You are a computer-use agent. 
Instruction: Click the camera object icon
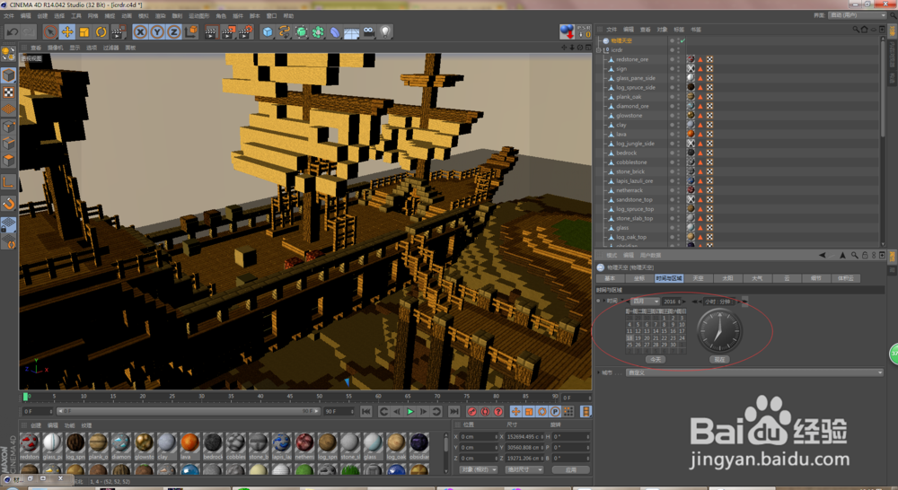click(x=369, y=32)
